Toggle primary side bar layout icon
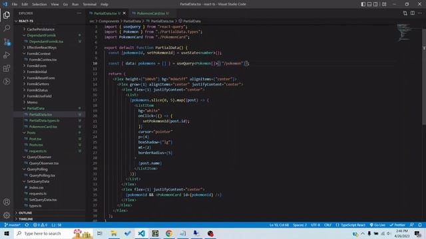The image size is (426, 239). click(x=363, y=4)
